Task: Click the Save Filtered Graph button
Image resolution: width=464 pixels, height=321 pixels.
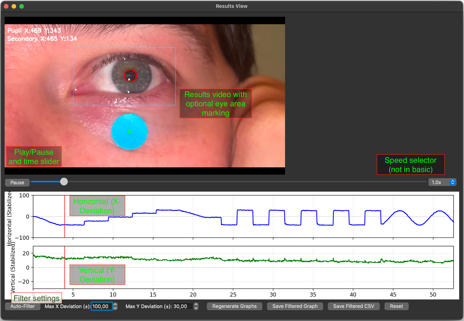Action: (295, 306)
